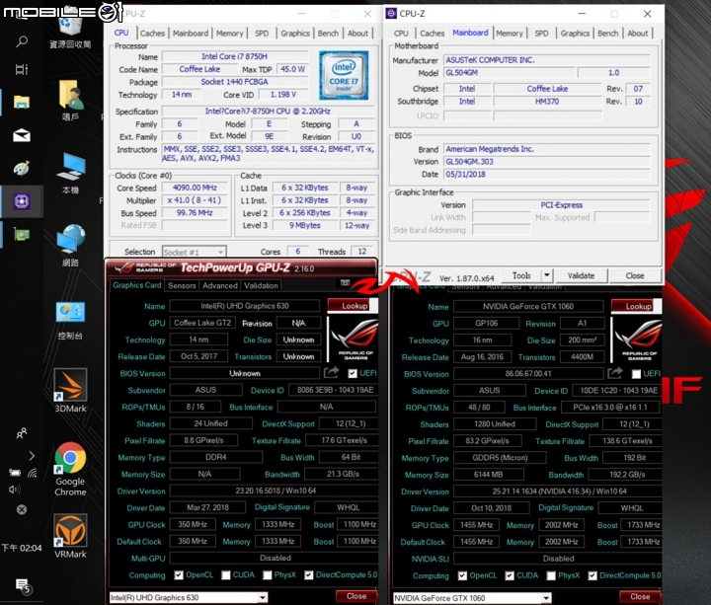Launch the 3DMark desktop shortcut
Viewport: 711px width, 605px height.
point(70,391)
